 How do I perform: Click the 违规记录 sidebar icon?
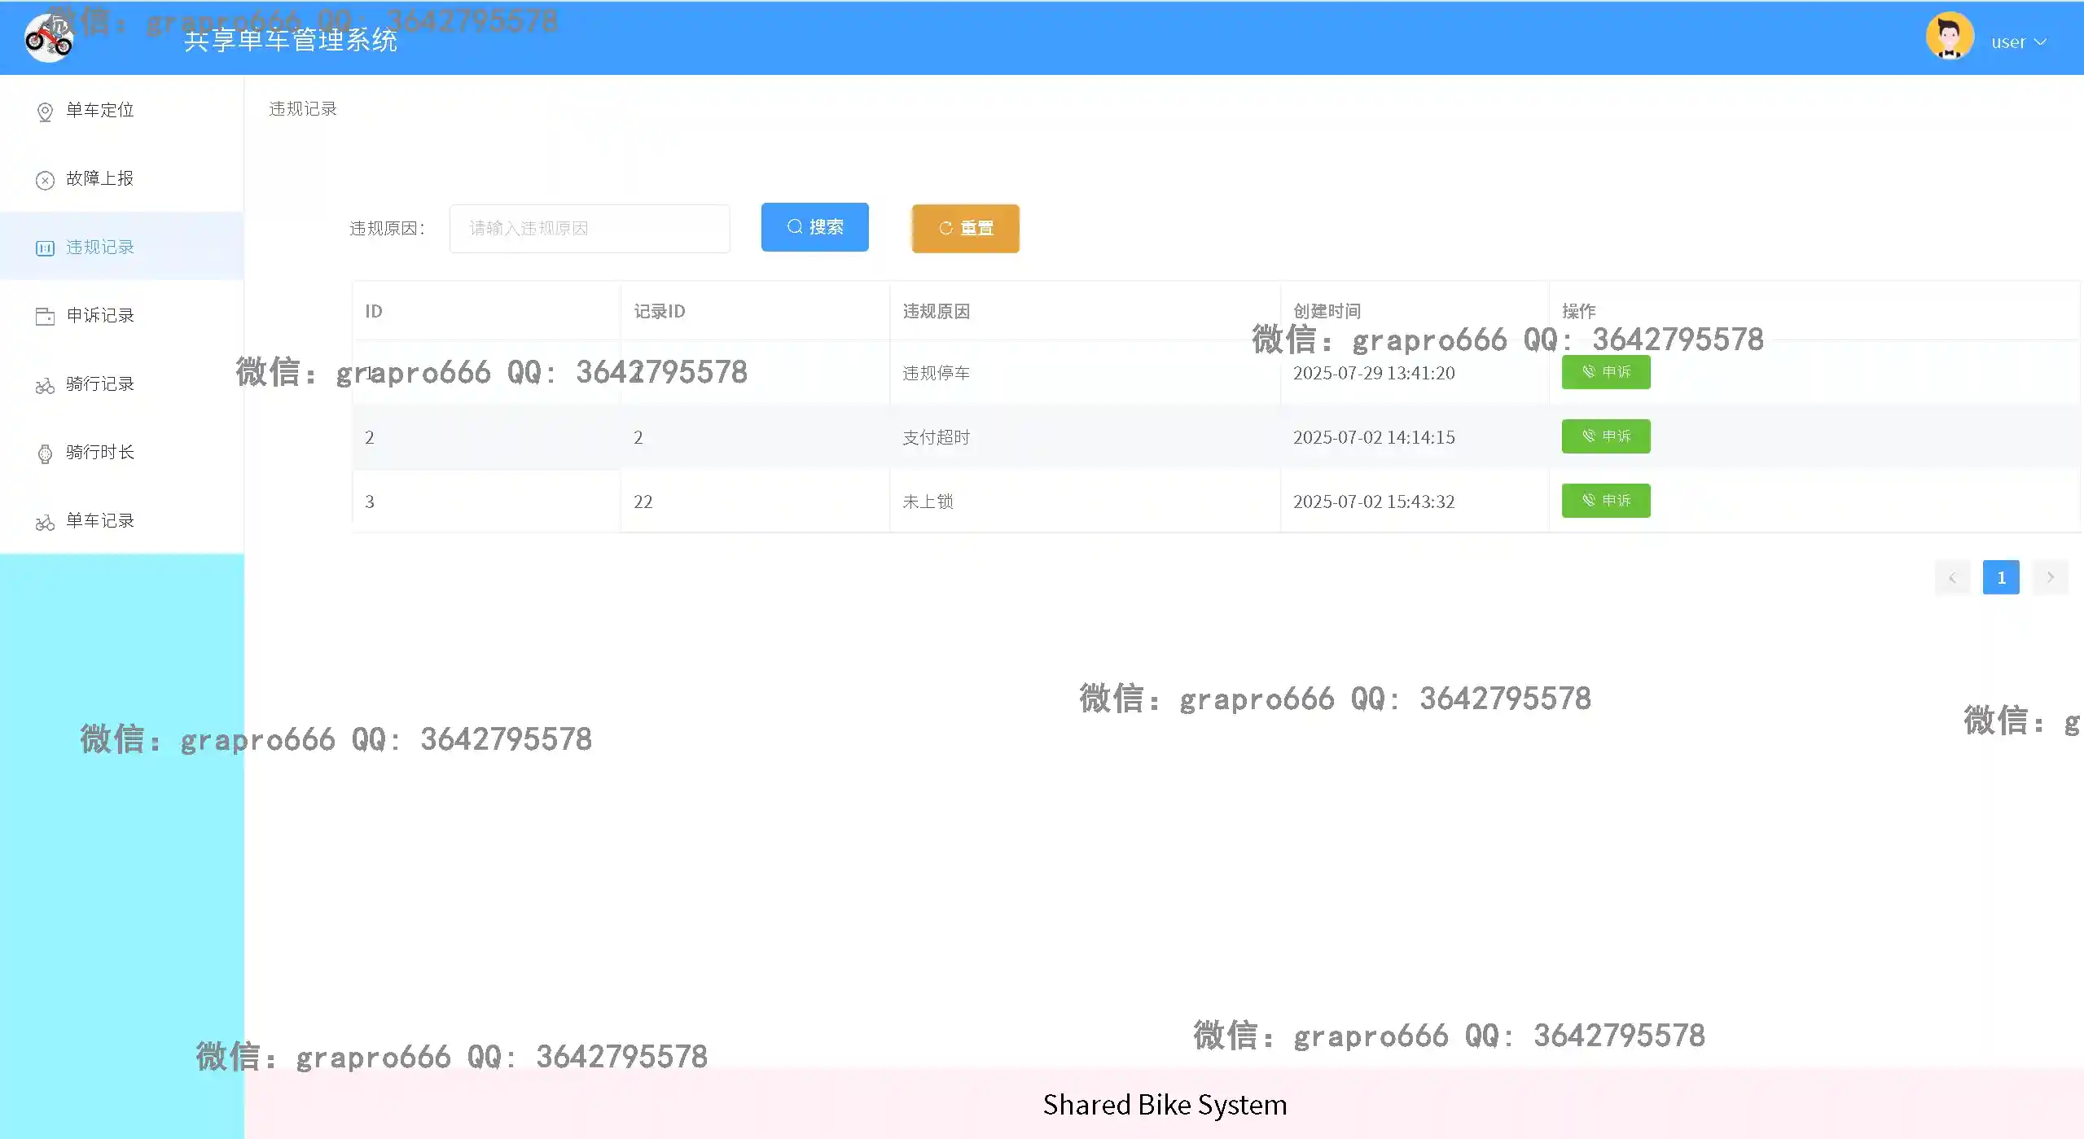[45, 248]
